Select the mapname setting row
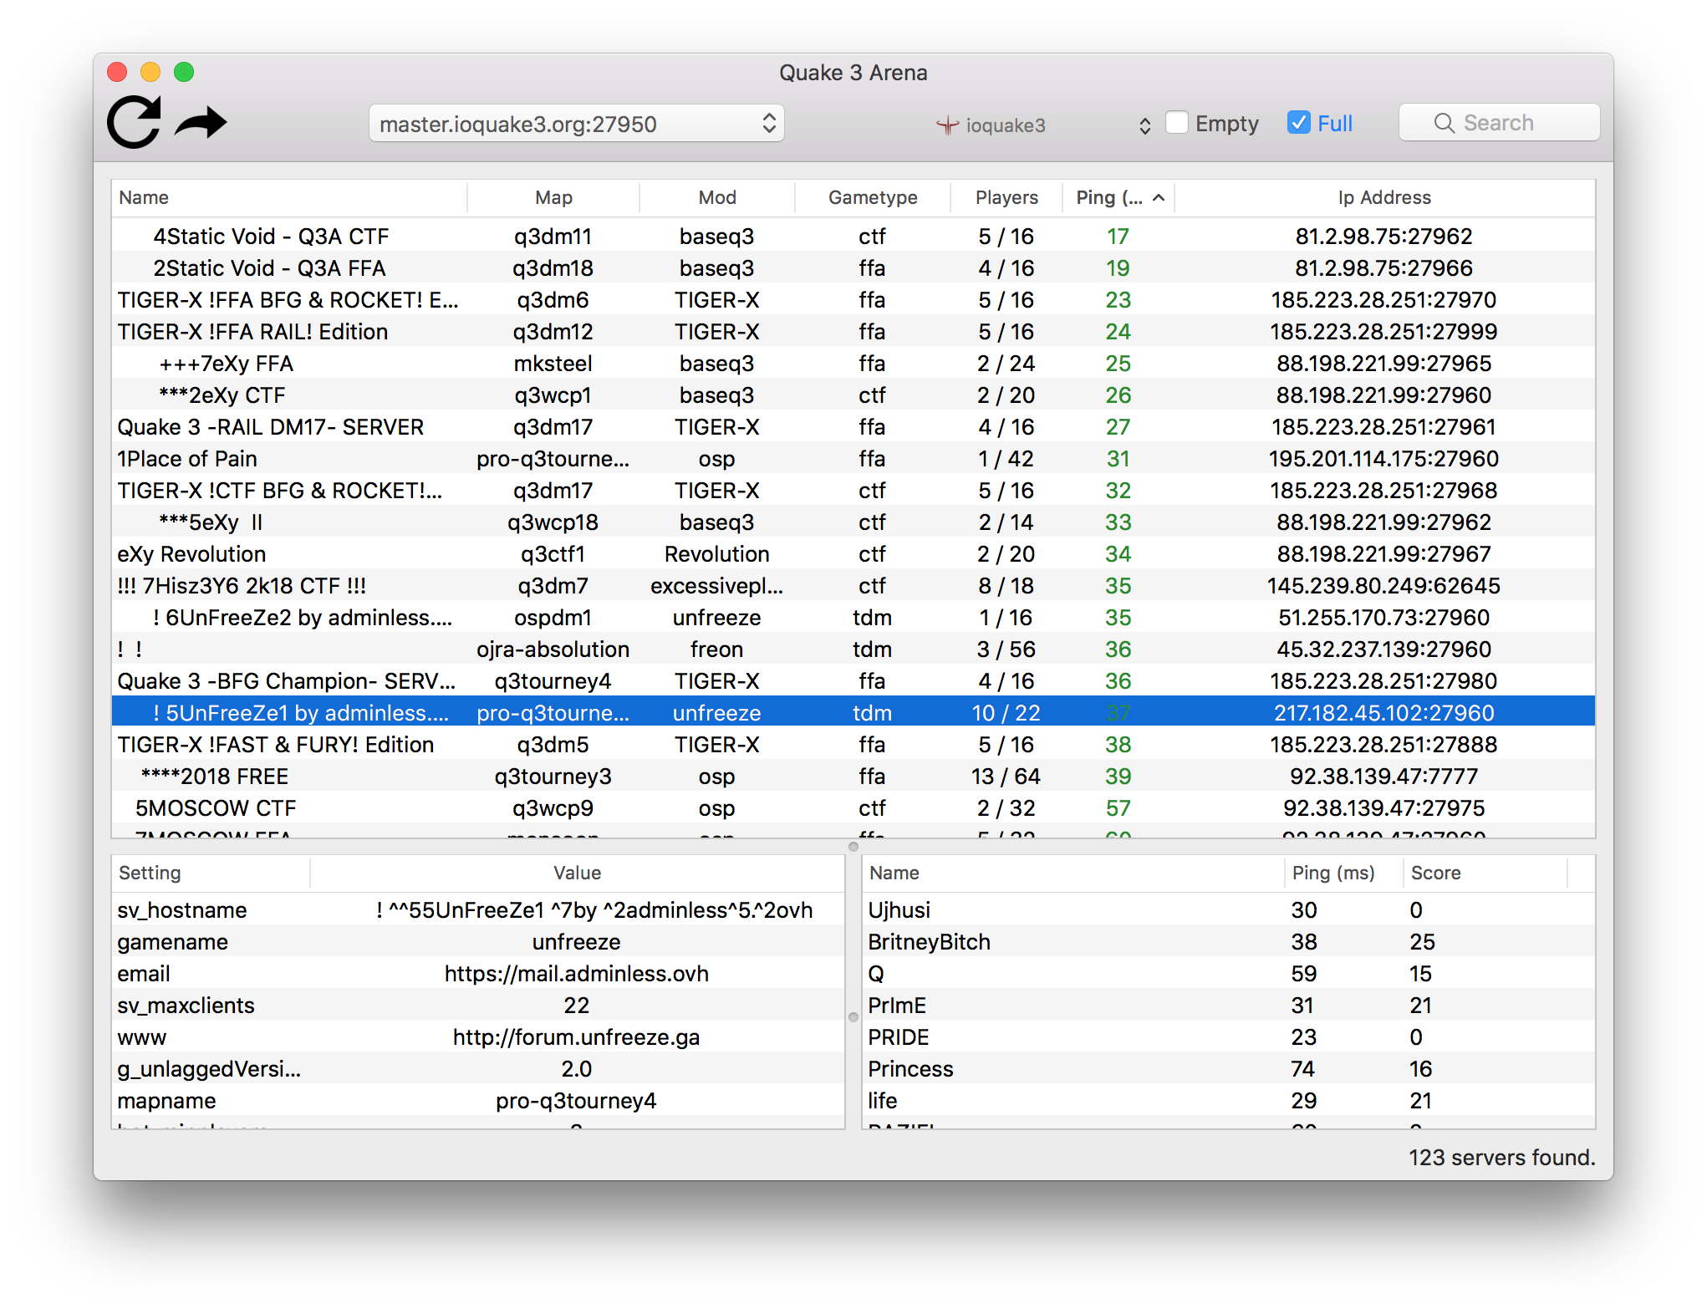This screenshot has width=1707, height=1314. [478, 1101]
